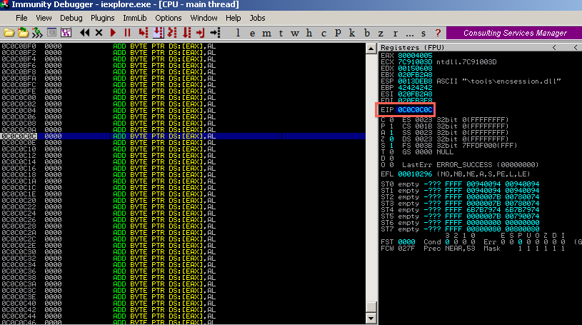This screenshot has width=582, height=325.
Task: Show Breakpoints with 'b' button
Action: coord(367,33)
